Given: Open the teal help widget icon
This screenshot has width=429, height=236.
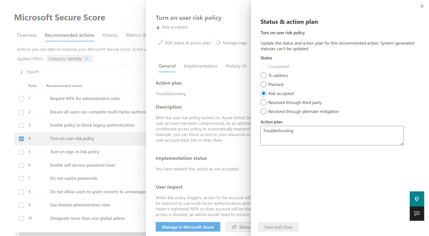Looking at the screenshot, I should [417, 199].
